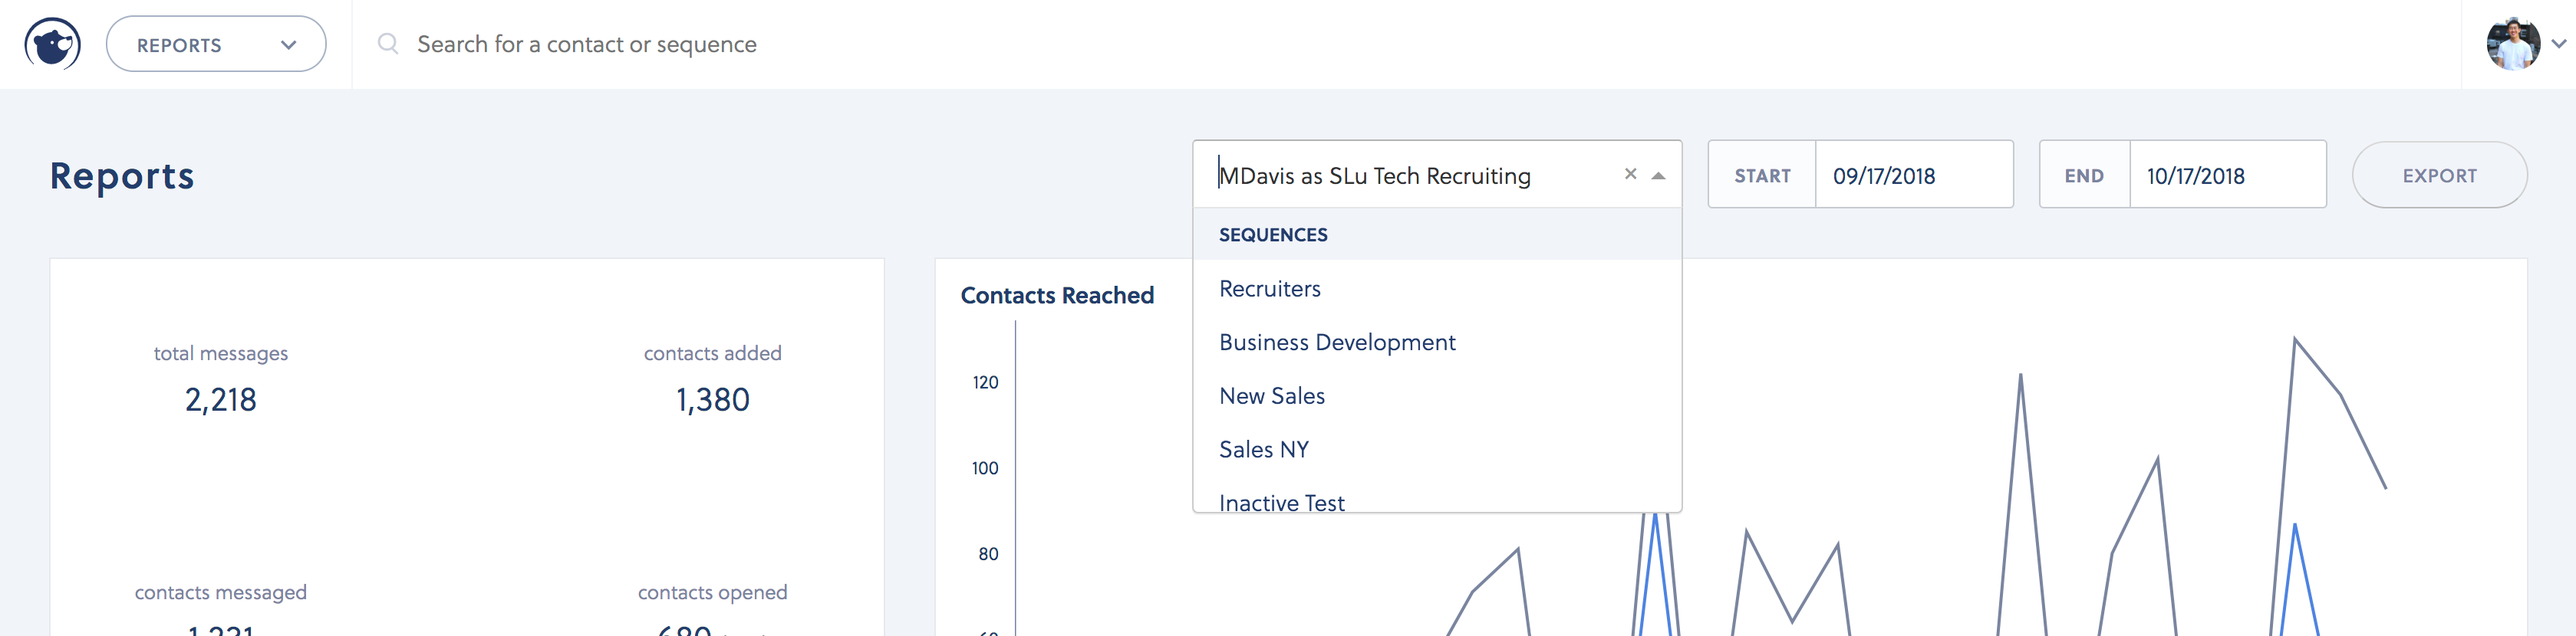Viewport: 2576px width, 636px height.
Task: Click the total messages 2,218 stat
Action: pos(221,399)
